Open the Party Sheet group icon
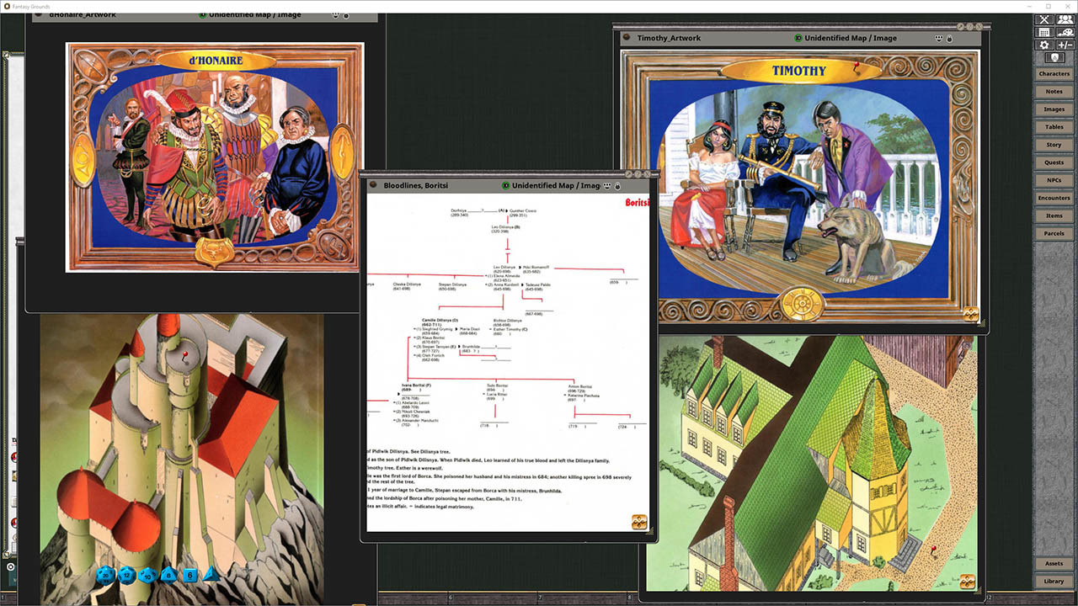The image size is (1078, 606). click(1065, 19)
